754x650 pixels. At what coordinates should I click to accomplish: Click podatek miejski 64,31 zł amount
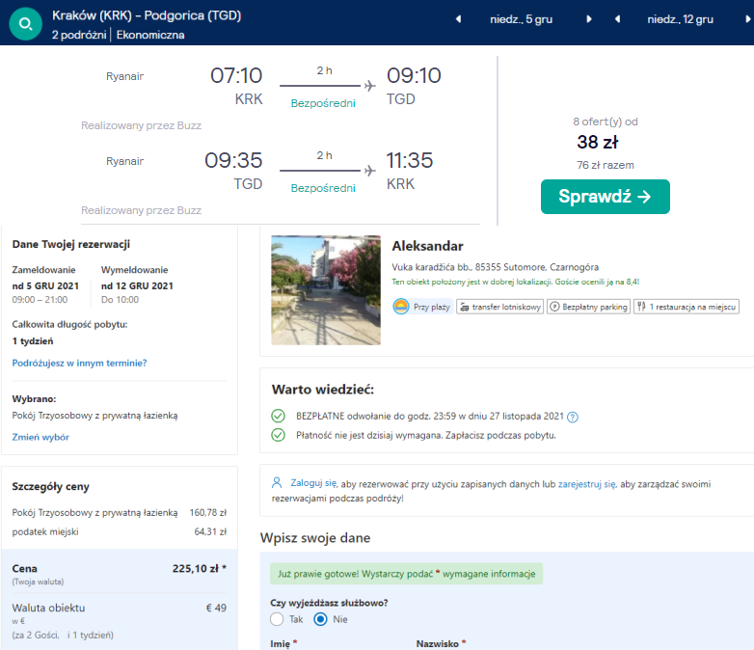210,531
